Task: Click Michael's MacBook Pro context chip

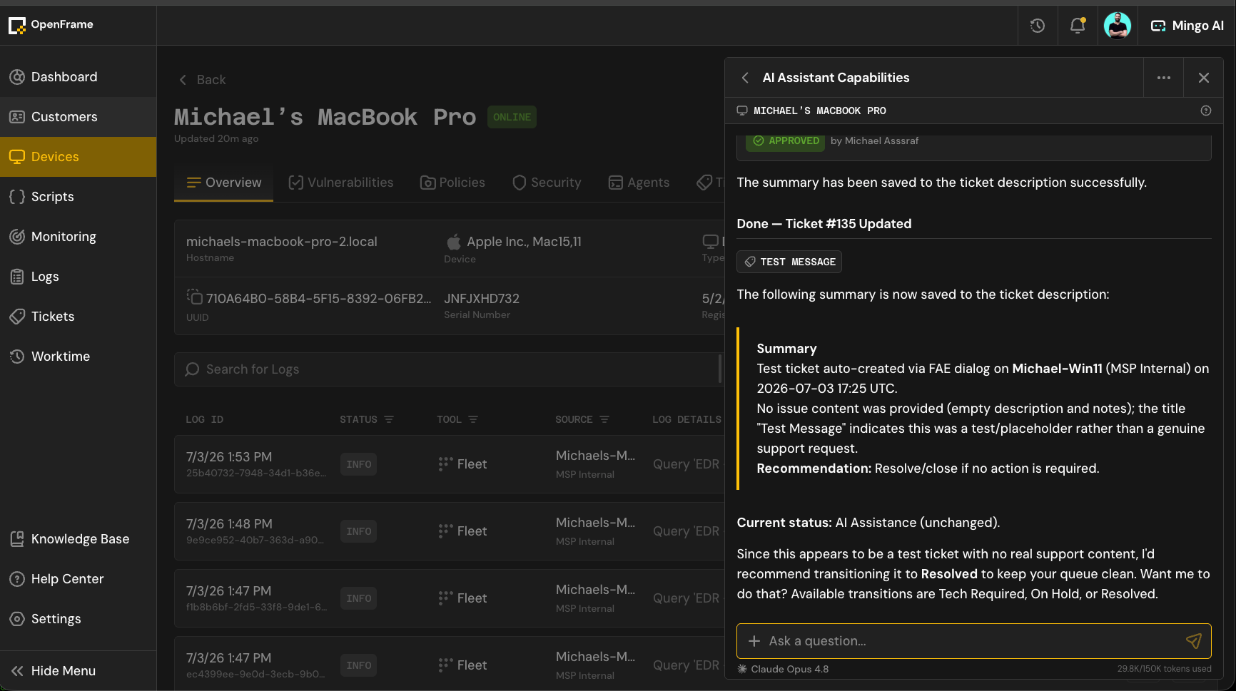Action: pyautogui.click(x=811, y=111)
